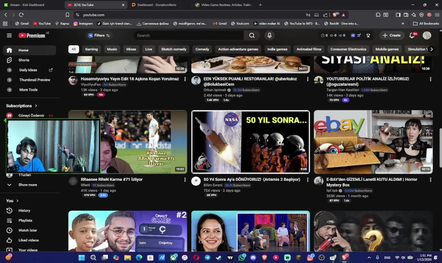Click the share page icon in address bar
The width and height of the screenshot is (442, 263).
325,15
